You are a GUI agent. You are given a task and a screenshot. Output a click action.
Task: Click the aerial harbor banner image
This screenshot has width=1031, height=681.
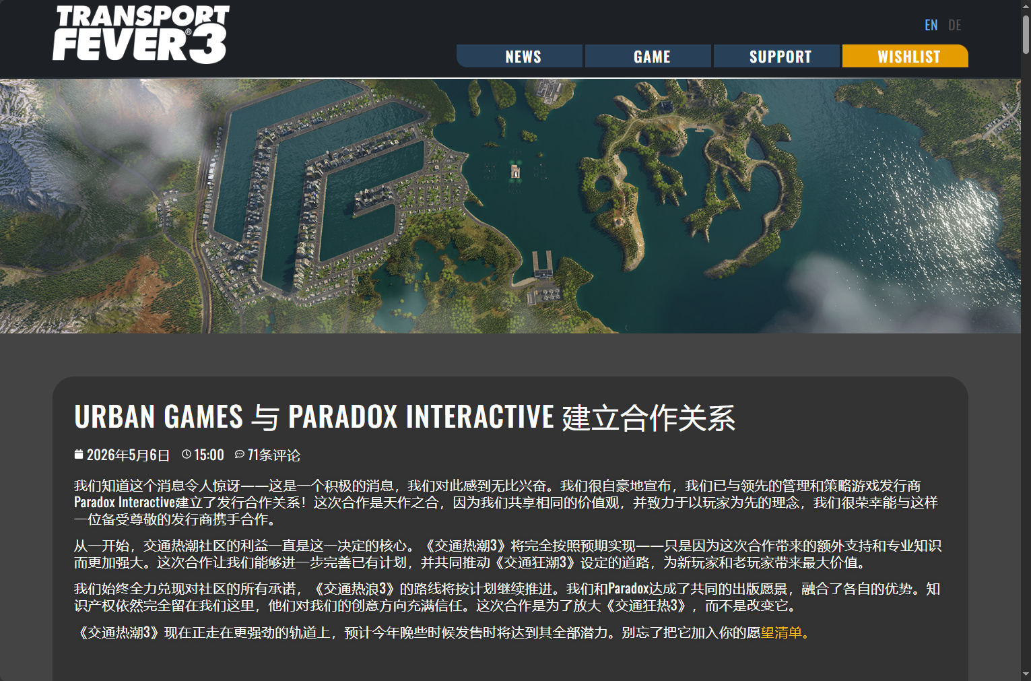click(510, 206)
